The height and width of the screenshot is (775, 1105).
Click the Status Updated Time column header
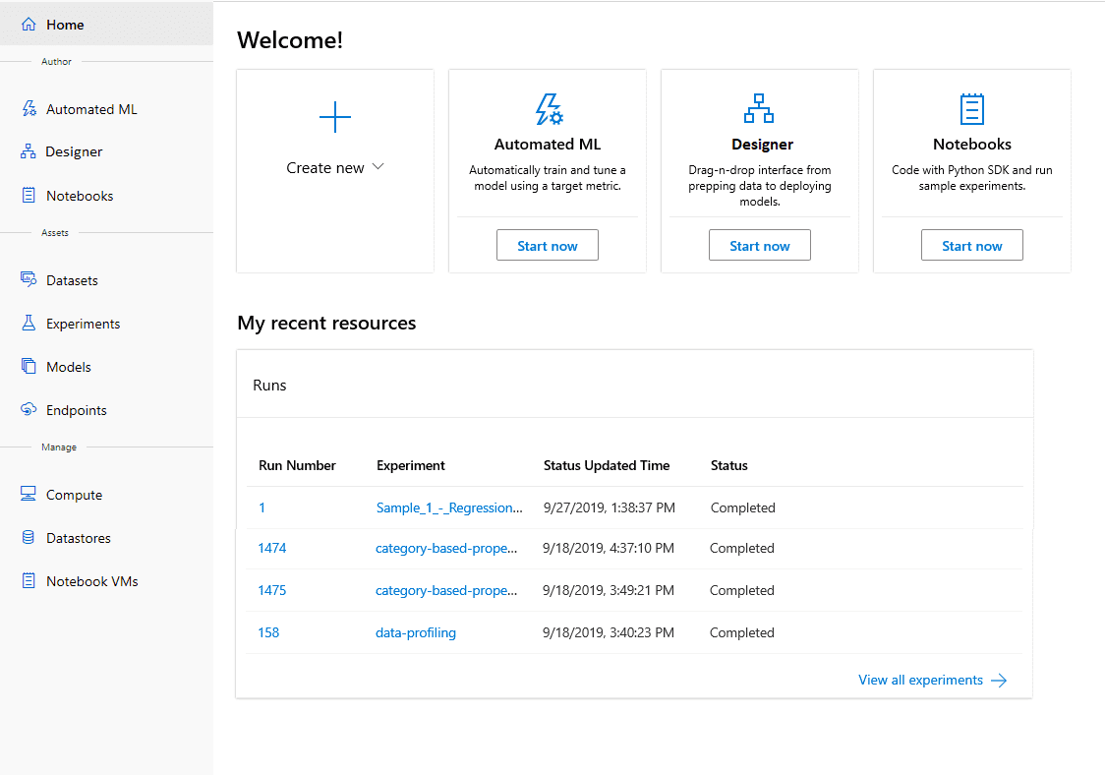click(606, 465)
